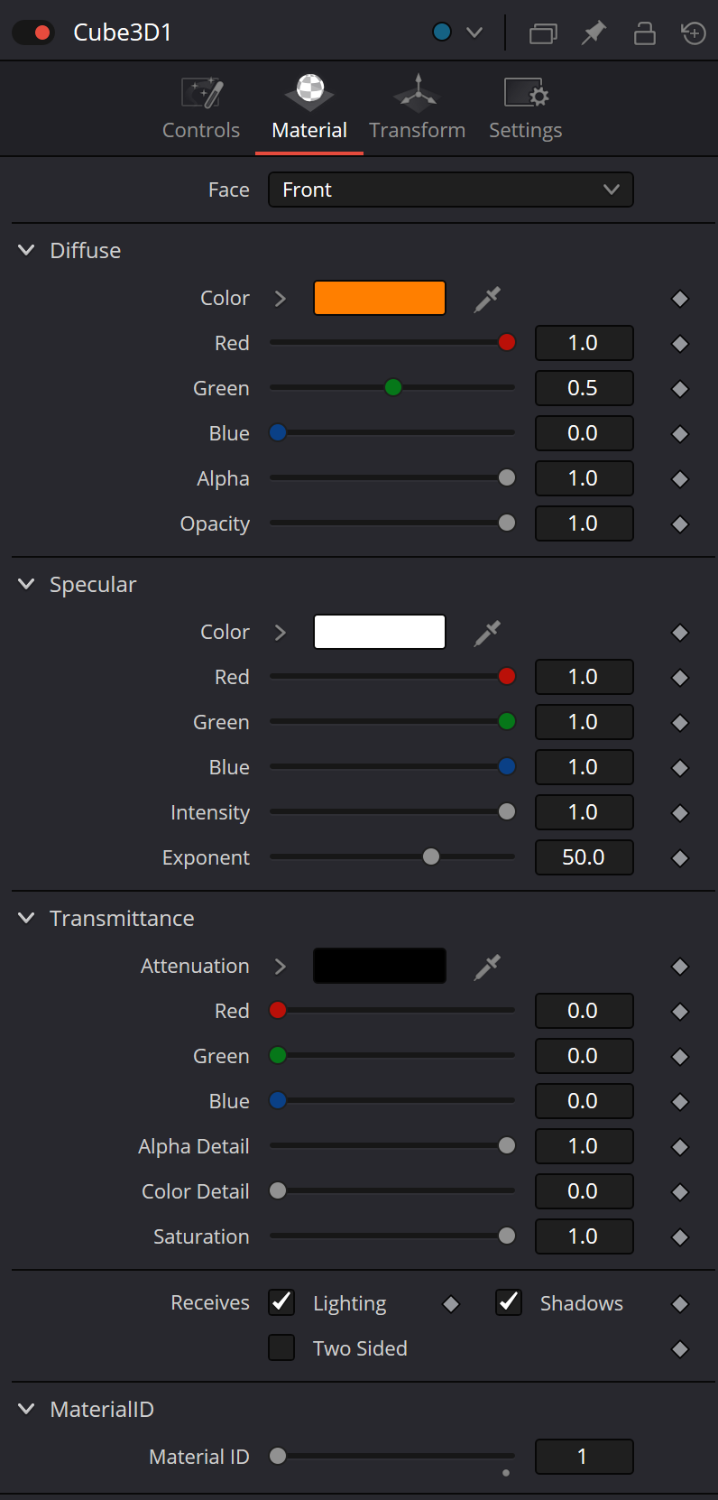This screenshot has width=718, height=1500.
Task: Add keyframe for Opacity
Action: pyautogui.click(x=680, y=524)
